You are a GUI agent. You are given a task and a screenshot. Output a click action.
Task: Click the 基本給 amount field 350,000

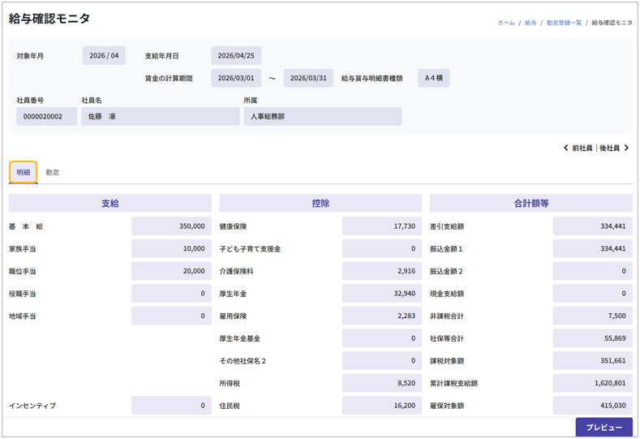[171, 226]
